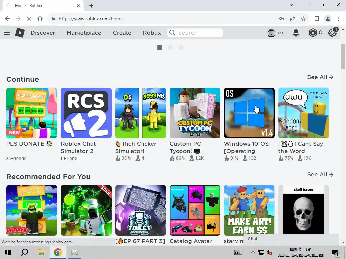
Task: Open the saved passwords key icon
Action: tap(282, 19)
